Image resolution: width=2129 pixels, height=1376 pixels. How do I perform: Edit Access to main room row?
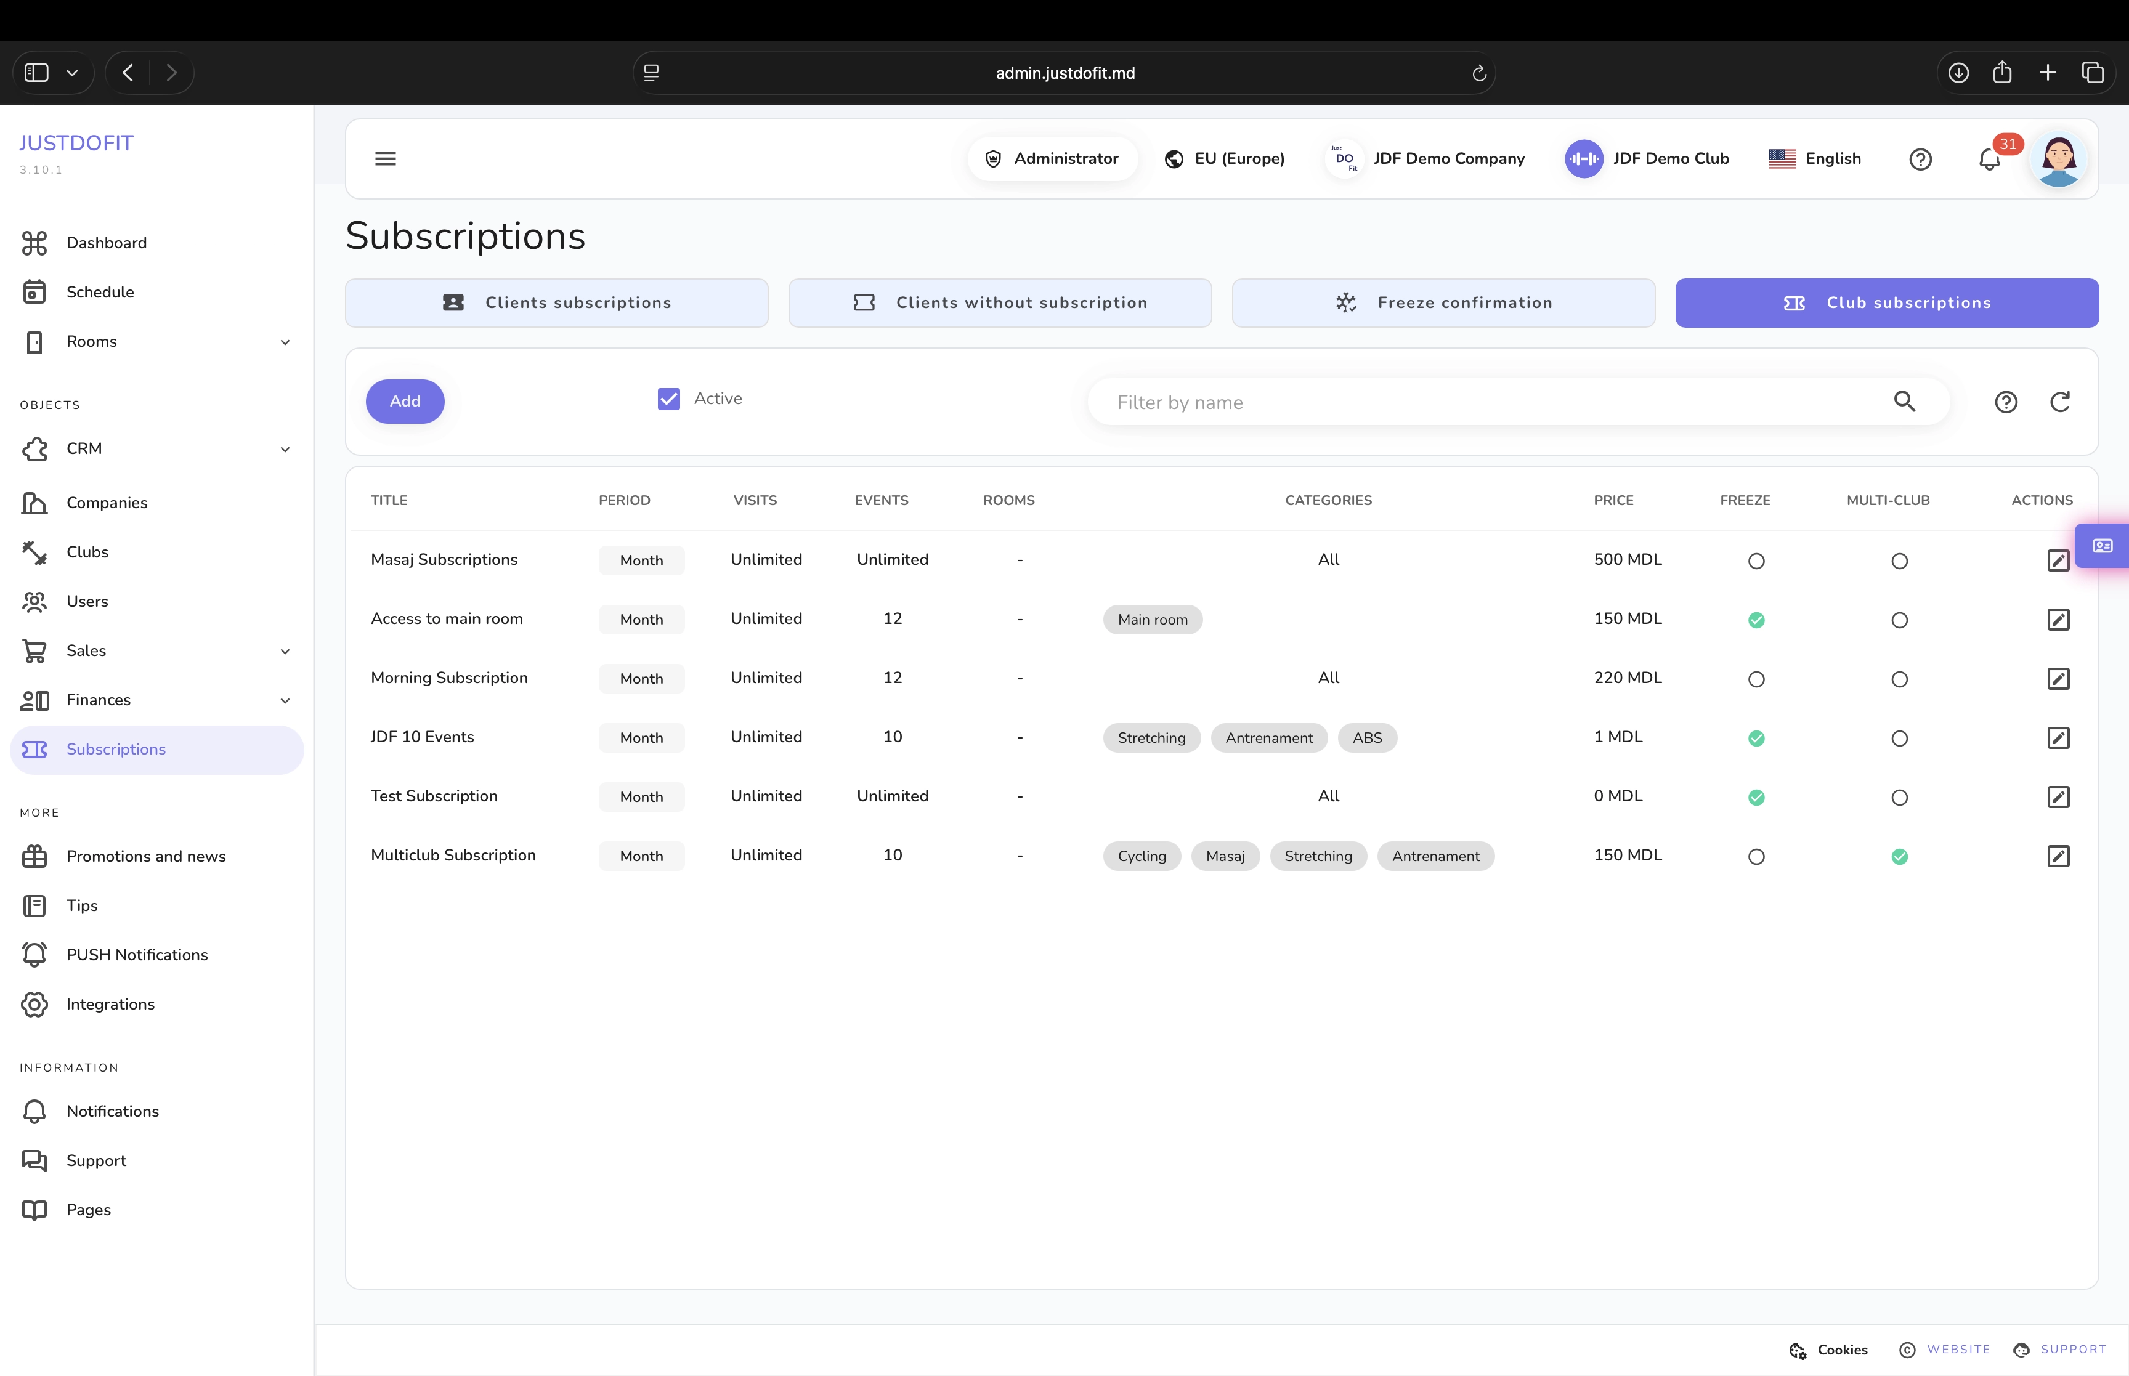[x=2058, y=619]
